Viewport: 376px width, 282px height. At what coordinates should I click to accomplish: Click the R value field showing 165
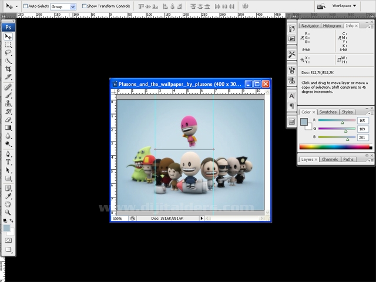pyautogui.click(x=362, y=120)
